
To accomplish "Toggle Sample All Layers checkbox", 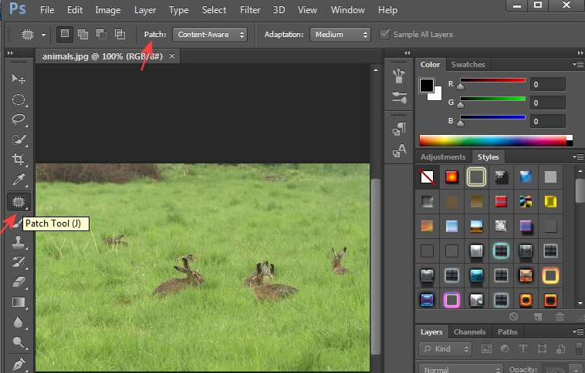I will pos(387,35).
